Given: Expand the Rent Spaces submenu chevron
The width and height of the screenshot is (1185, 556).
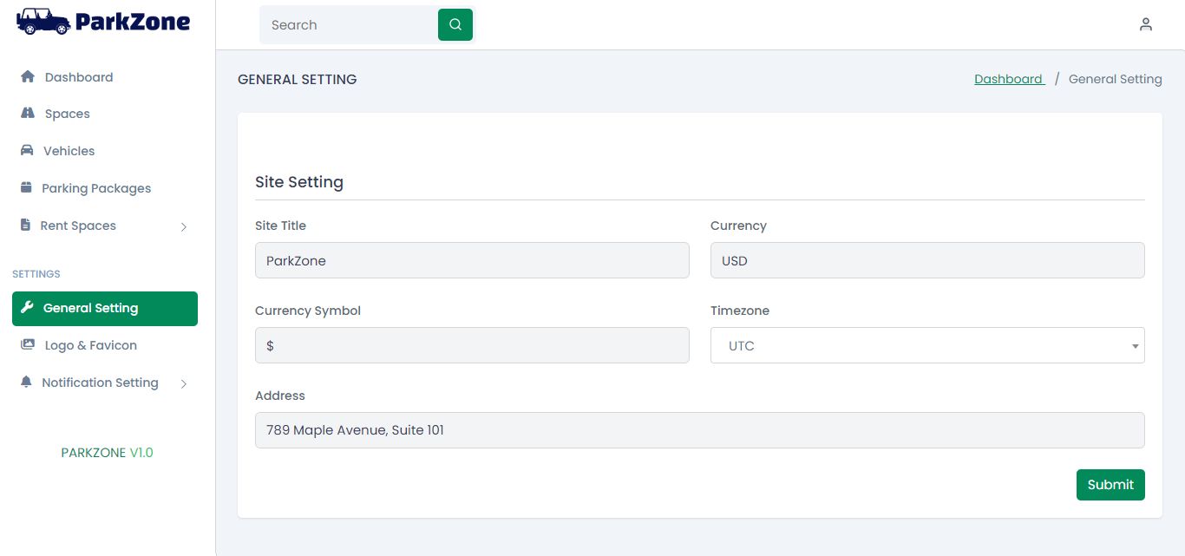Looking at the screenshot, I should pyautogui.click(x=184, y=226).
